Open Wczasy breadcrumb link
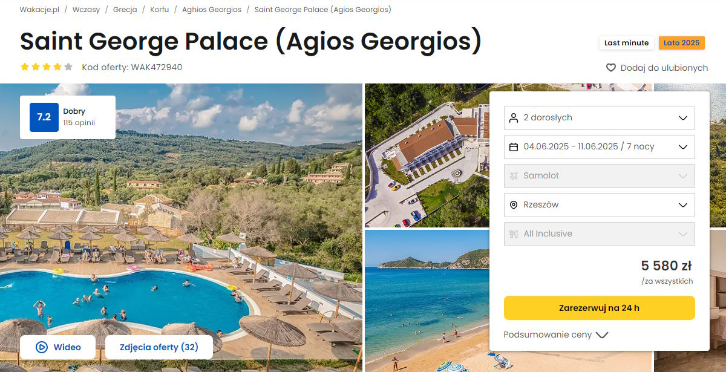 (x=86, y=10)
